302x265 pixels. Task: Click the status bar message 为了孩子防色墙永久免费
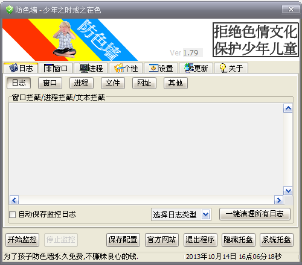tap(71, 257)
